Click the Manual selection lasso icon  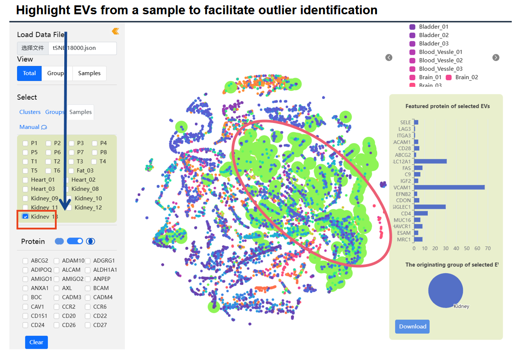click(44, 127)
